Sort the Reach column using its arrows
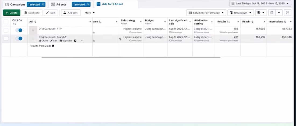The width and height of the screenshot is (296, 126). (252, 22)
